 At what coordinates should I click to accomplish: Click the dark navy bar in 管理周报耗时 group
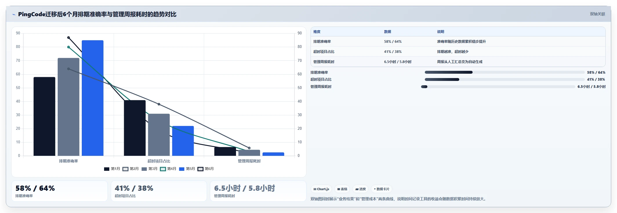click(x=225, y=151)
